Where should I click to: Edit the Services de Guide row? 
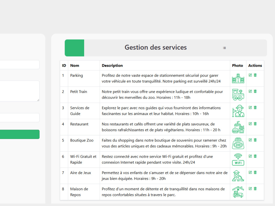[x=250, y=108]
